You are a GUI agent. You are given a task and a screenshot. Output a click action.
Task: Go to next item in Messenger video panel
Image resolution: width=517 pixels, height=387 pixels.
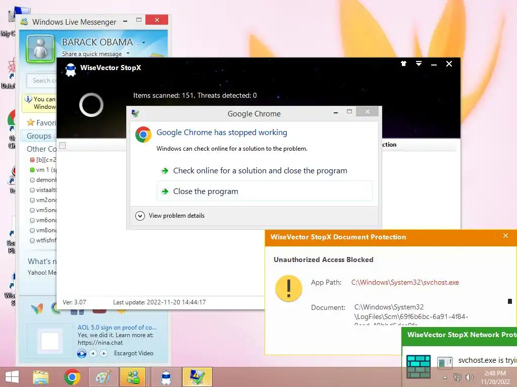coord(104,353)
